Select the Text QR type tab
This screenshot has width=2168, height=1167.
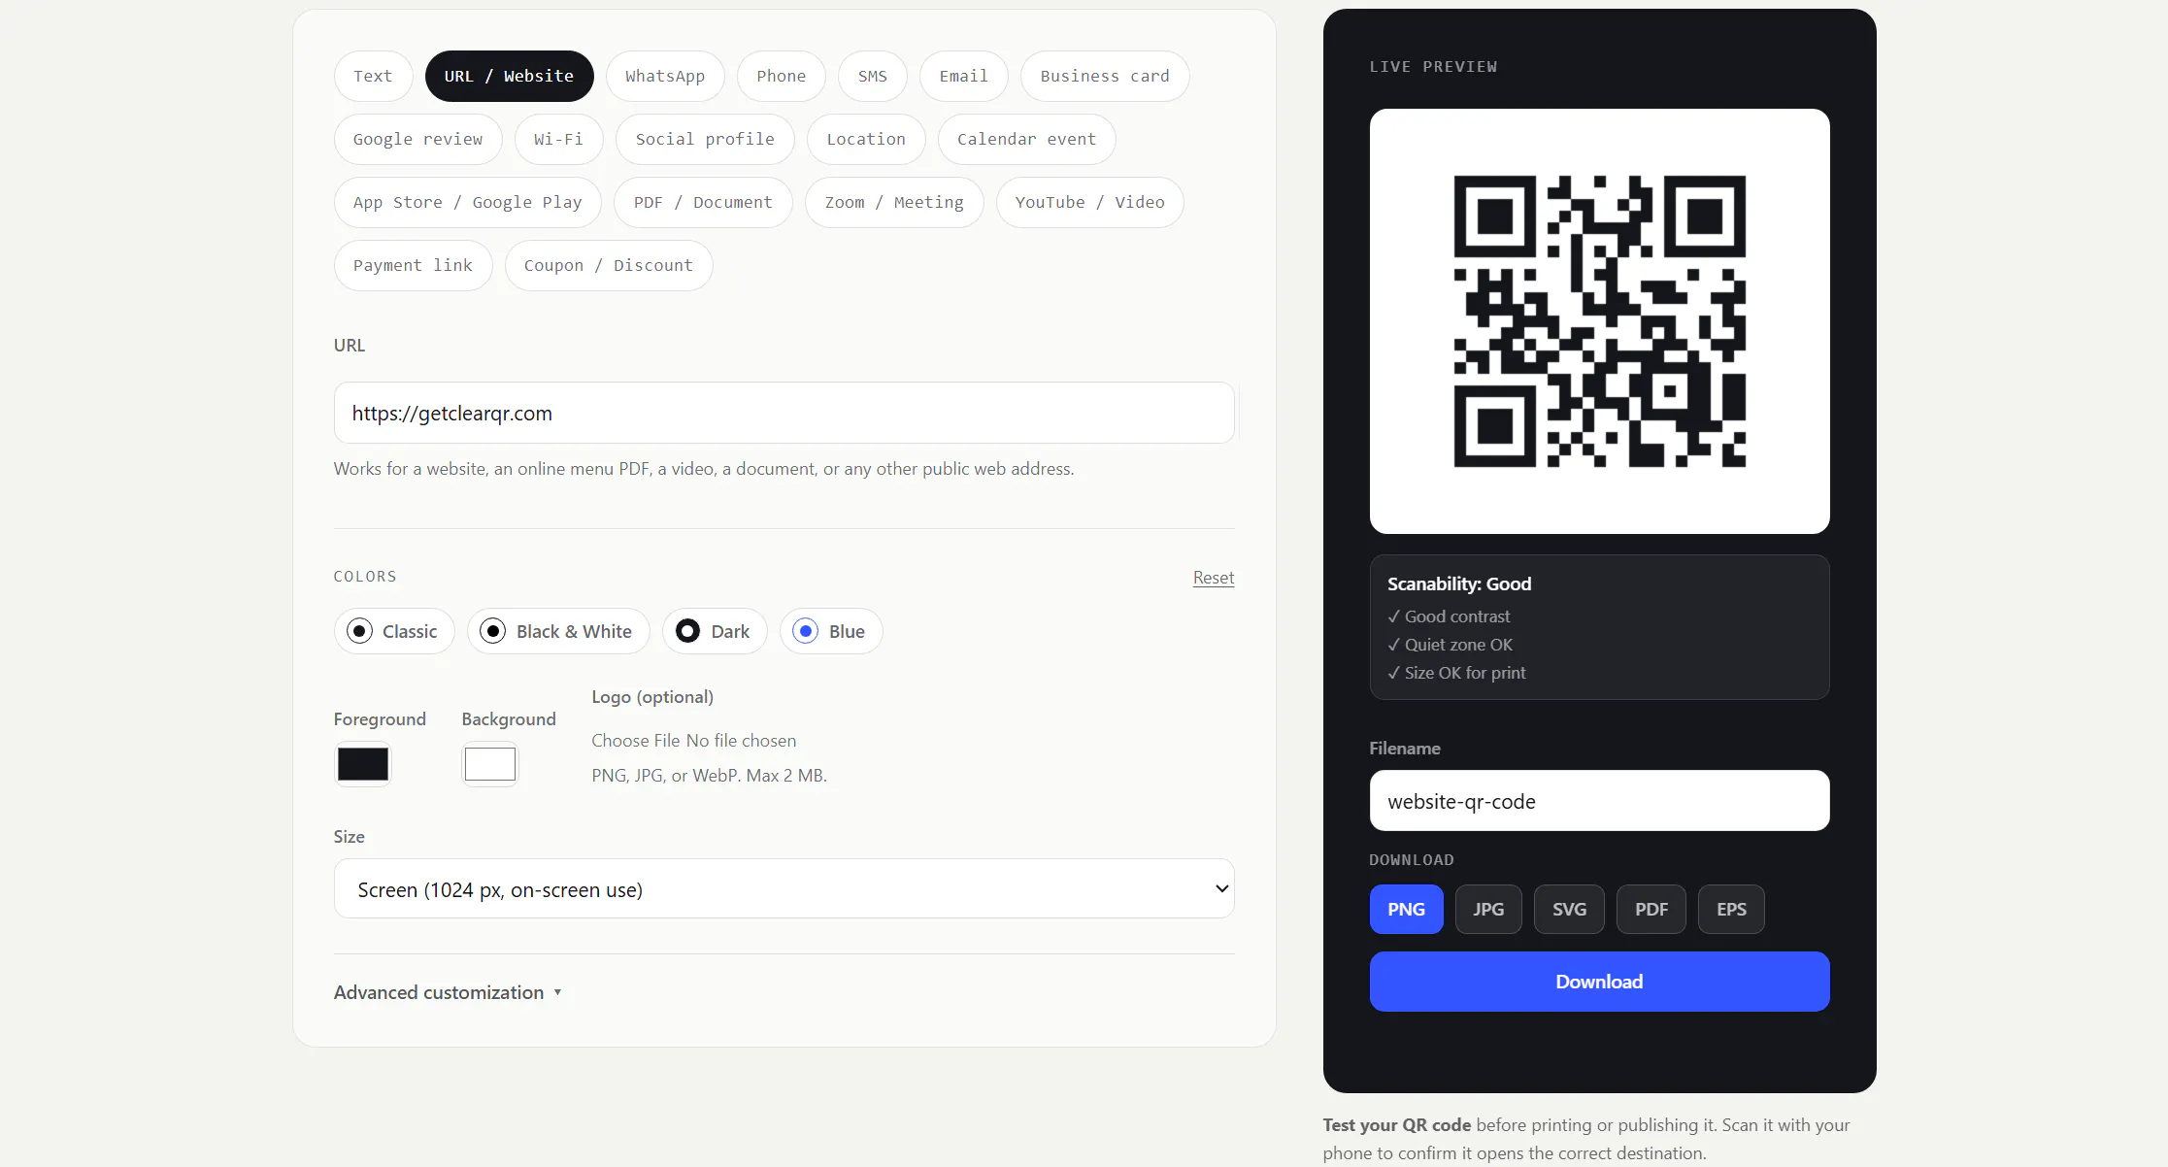[x=373, y=76]
